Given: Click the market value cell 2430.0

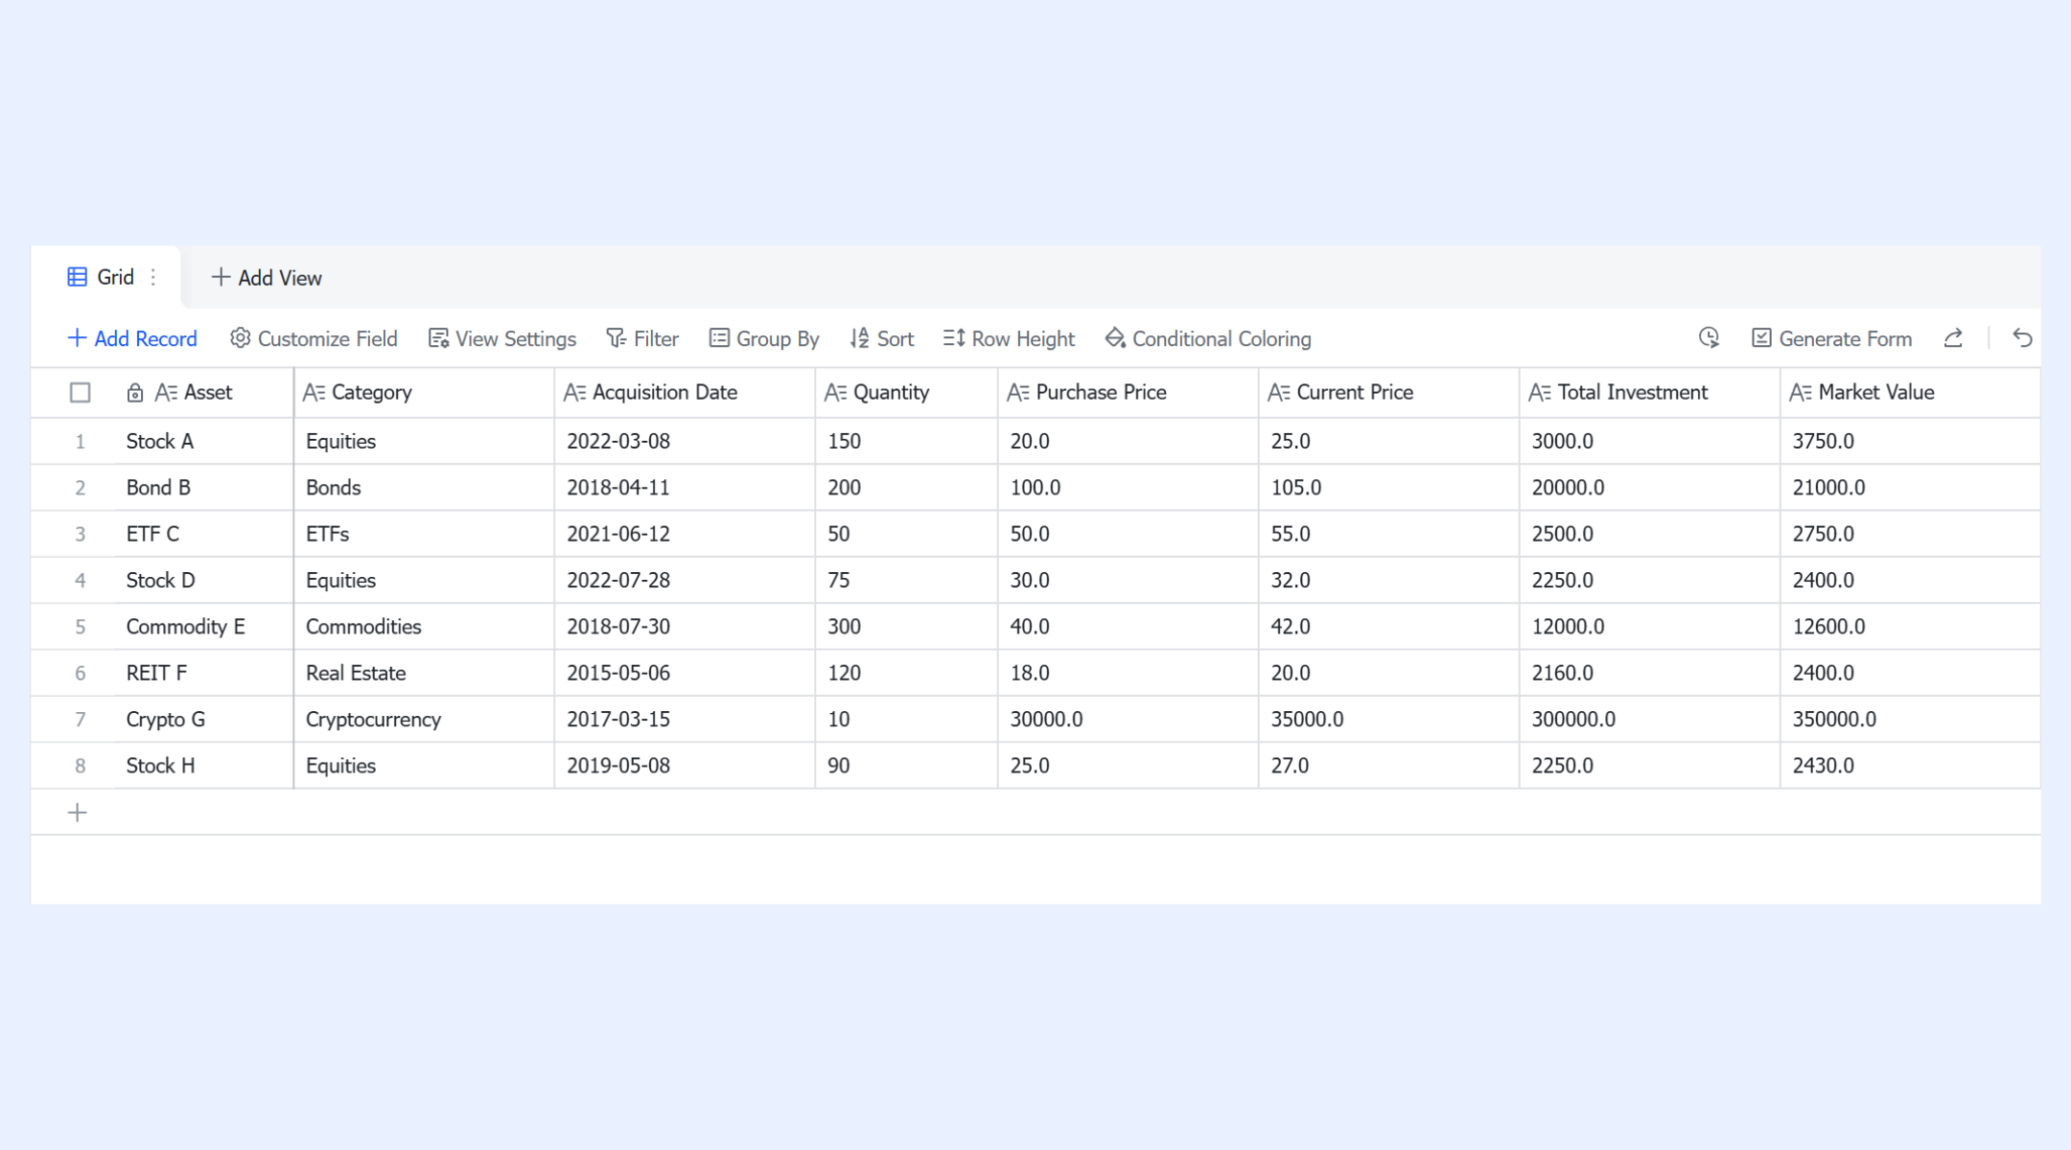Looking at the screenshot, I should click(x=1910, y=766).
